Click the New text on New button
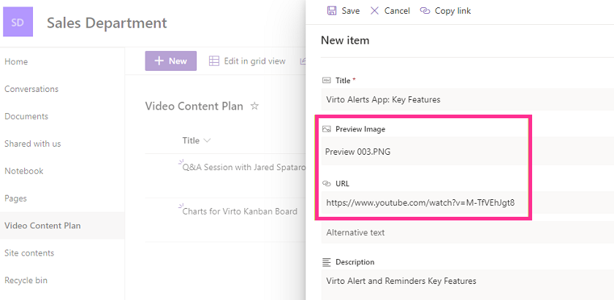The height and width of the screenshot is (300, 614). (178, 61)
